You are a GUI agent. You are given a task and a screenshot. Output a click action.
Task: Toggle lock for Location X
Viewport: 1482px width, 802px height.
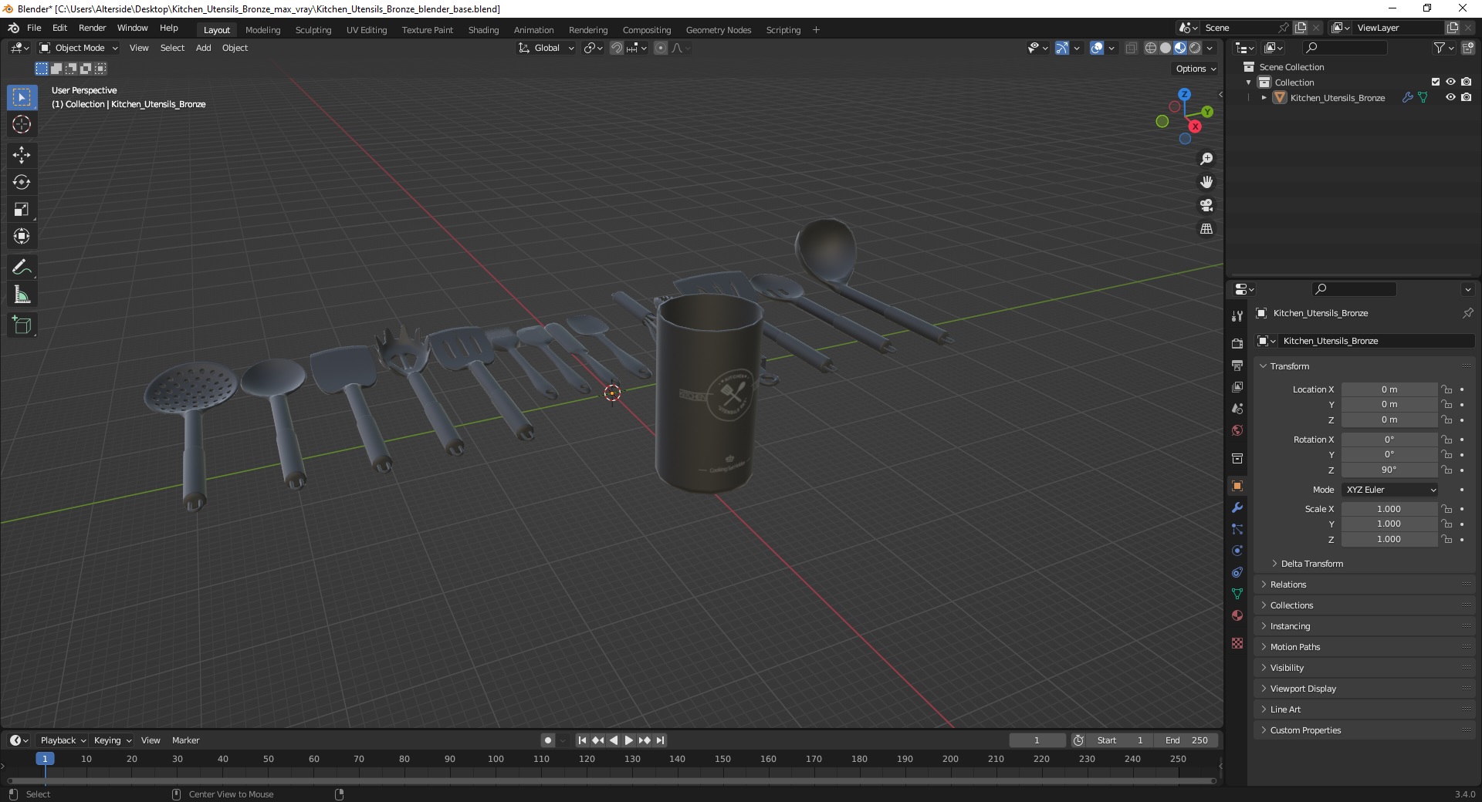click(1446, 389)
